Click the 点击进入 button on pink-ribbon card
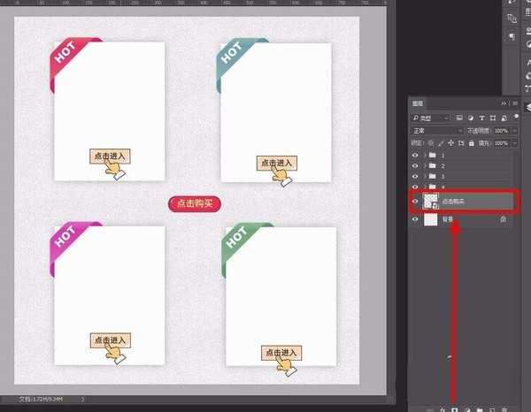This screenshot has height=412, width=531. 111,340
